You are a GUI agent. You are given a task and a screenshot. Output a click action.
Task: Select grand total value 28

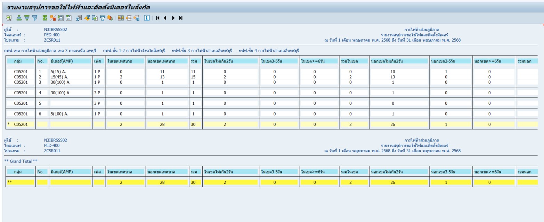point(167,182)
